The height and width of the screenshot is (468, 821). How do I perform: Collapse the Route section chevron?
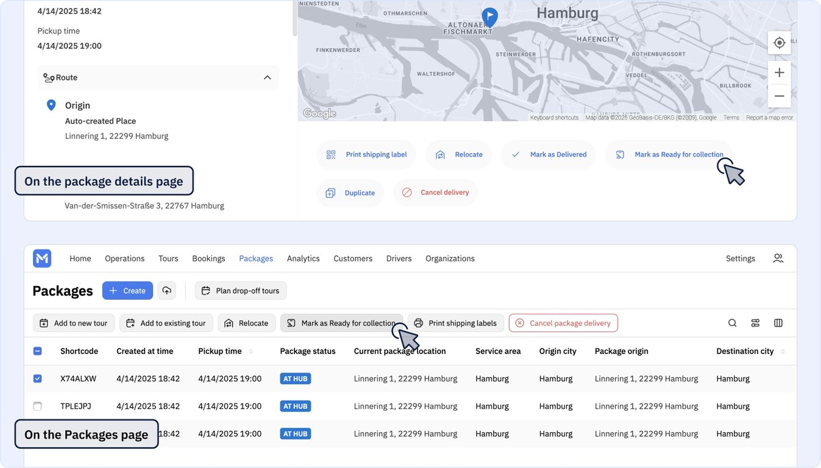[267, 77]
